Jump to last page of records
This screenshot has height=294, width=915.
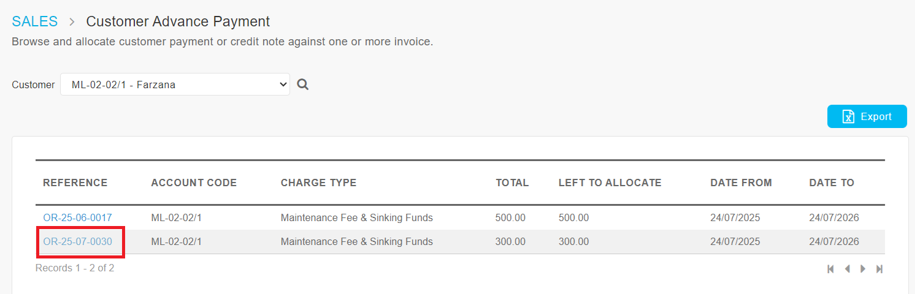coord(879,269)
